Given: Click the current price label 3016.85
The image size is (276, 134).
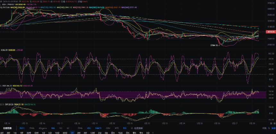Looking at the screenshot, I should [x=271, y=32].
